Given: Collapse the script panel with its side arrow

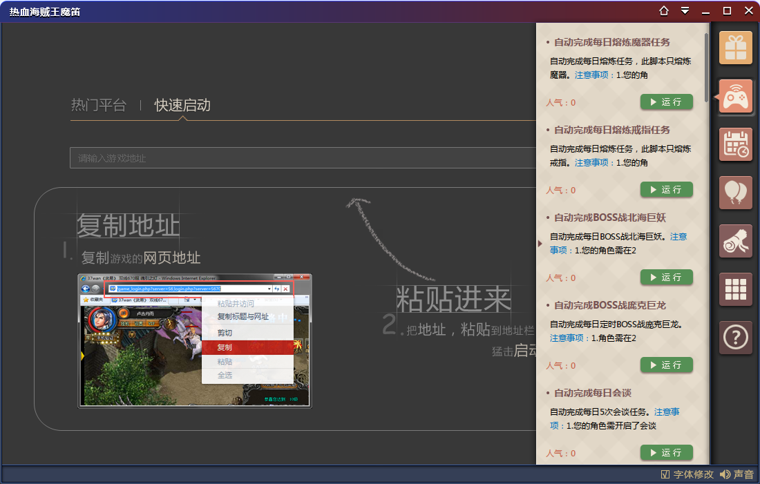Looking at the screenshot, I should [540, 242].
